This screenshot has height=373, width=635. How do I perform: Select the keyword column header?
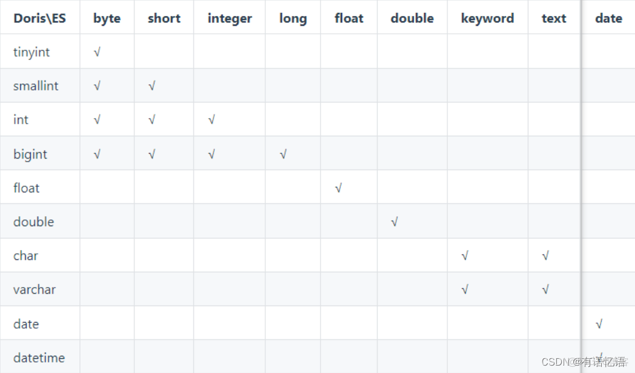487,18
